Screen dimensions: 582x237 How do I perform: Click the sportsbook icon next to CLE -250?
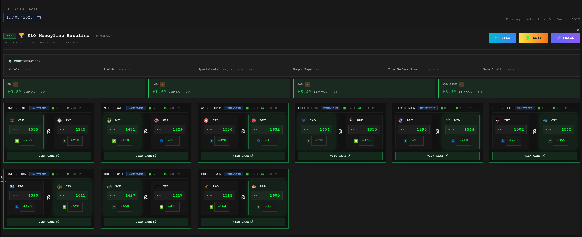[17, 141]
